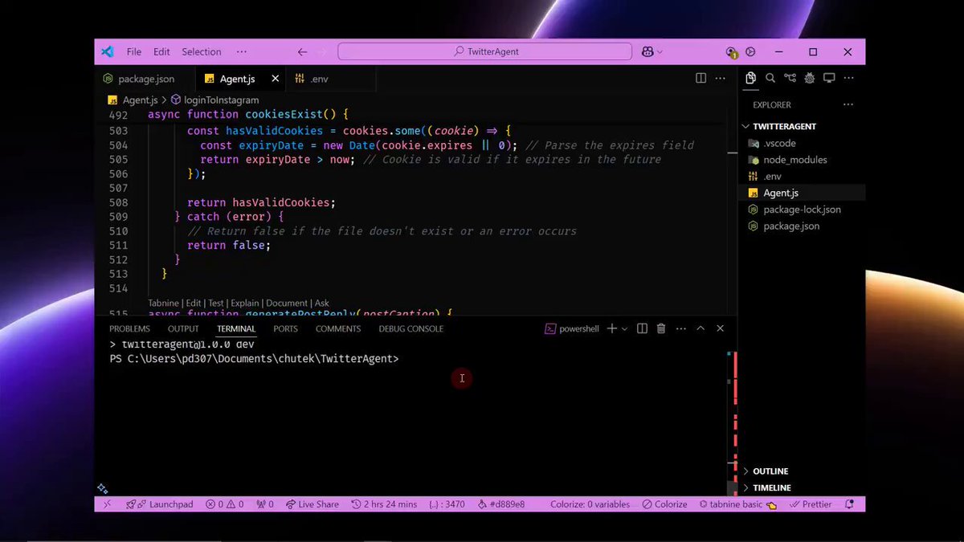
Task: Open notifications bell in status bar
Action: (849, 504)
